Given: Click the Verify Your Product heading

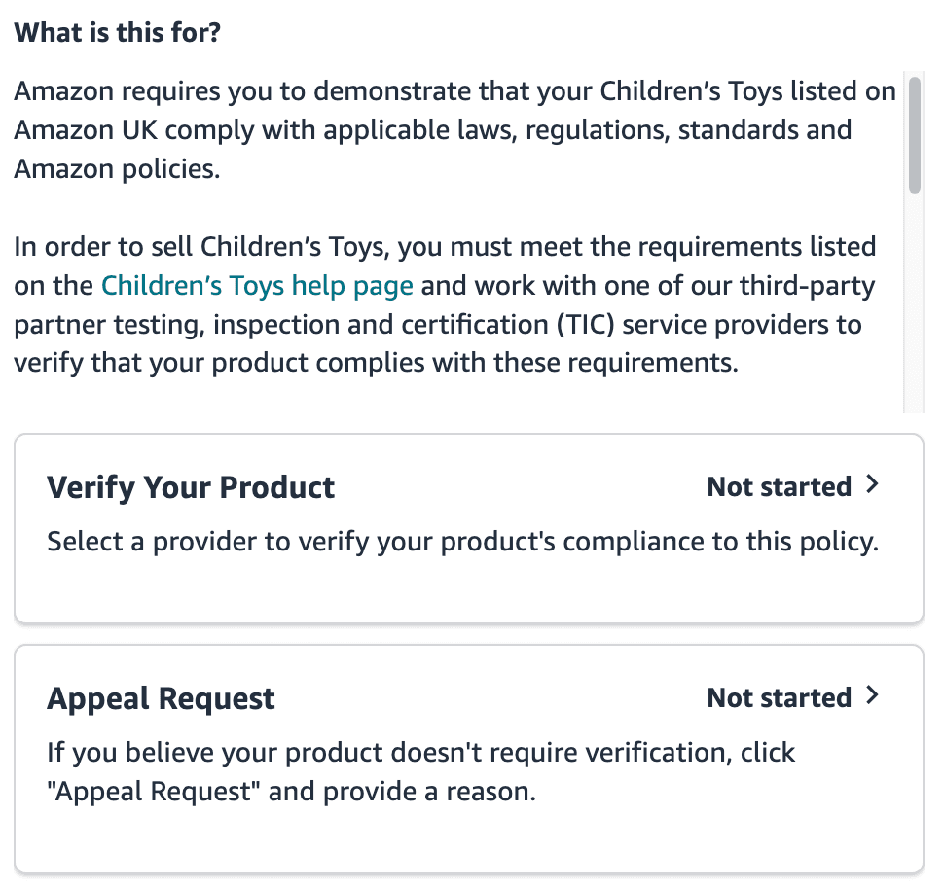Looking at the screenshot, I should pos(191,486).
